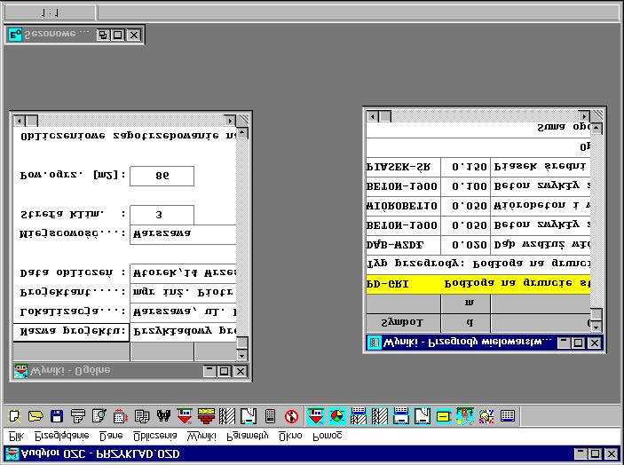Open general data via red house icon on gray
624x465 pixels.
pyautogui.click(x=185, y=416)
